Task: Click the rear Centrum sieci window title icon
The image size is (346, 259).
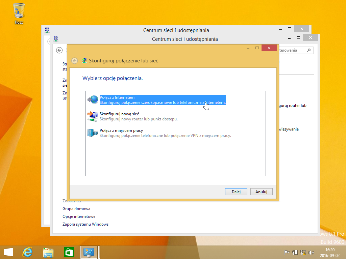Action: [x=47, y=30]
